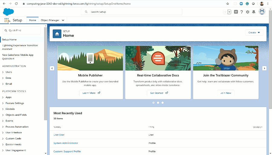Open global actions plus icon
The image size is (272, 155).
click(x=236, y=12)
